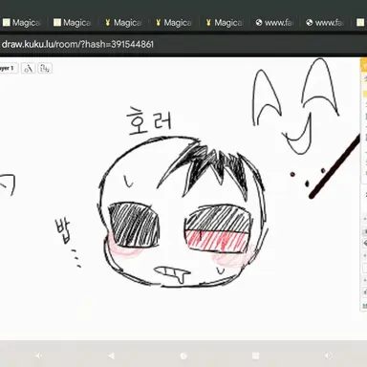Select the Layer 1 button
Image resolution: width=367 pixels, height=367 pixels.
point(9,68)
